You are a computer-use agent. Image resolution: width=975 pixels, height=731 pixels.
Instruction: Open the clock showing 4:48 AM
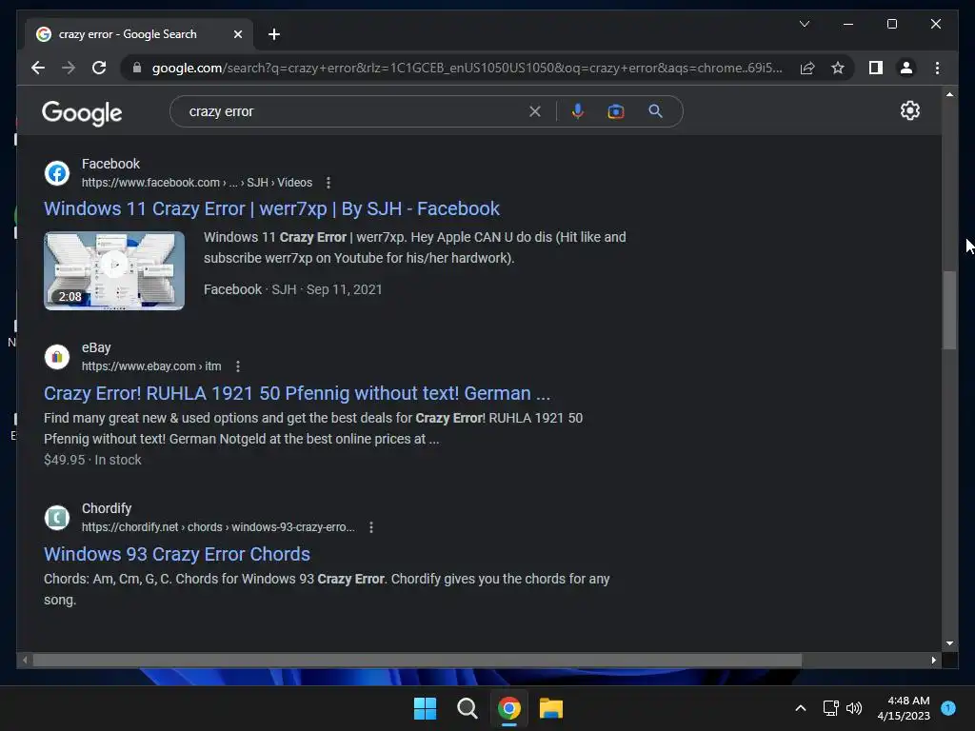(x=904, y=708)
